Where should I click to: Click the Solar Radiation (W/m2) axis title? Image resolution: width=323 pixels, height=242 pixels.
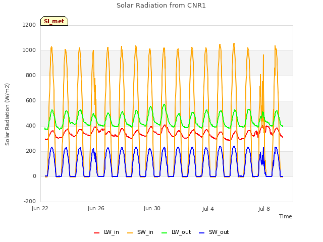(x=7, y=114)
